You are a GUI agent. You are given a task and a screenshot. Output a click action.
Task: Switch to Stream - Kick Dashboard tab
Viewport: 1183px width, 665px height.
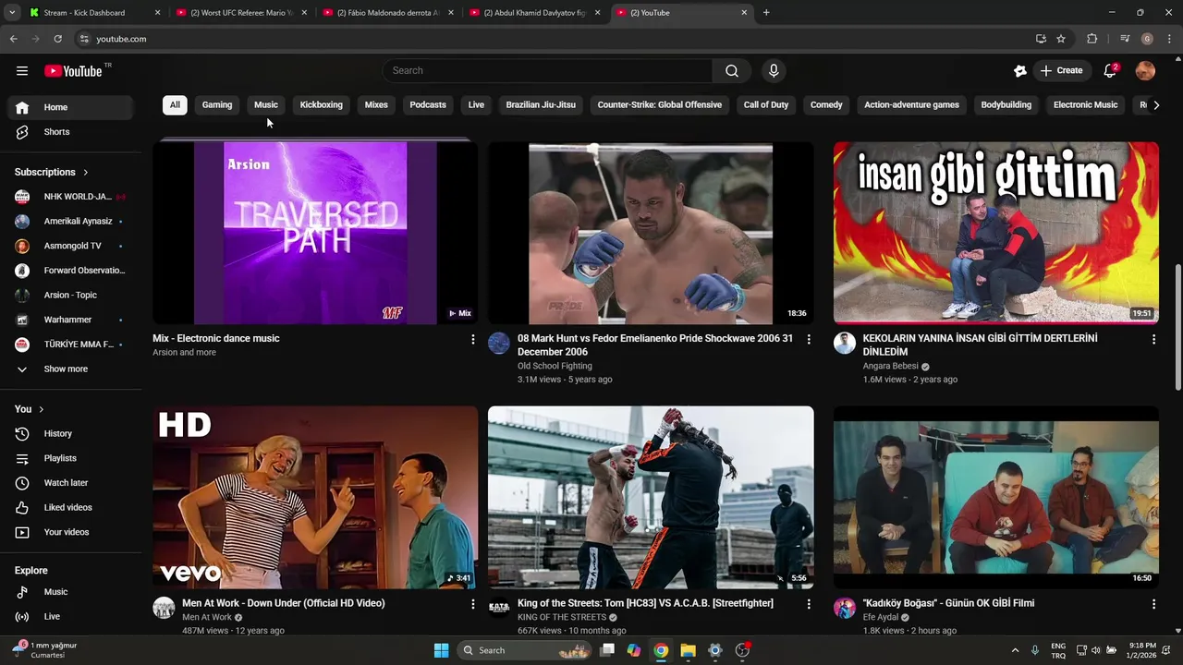(x=96, y=13)
